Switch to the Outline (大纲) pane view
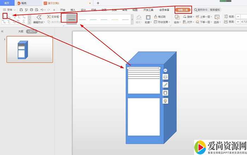 click(21, 31)
